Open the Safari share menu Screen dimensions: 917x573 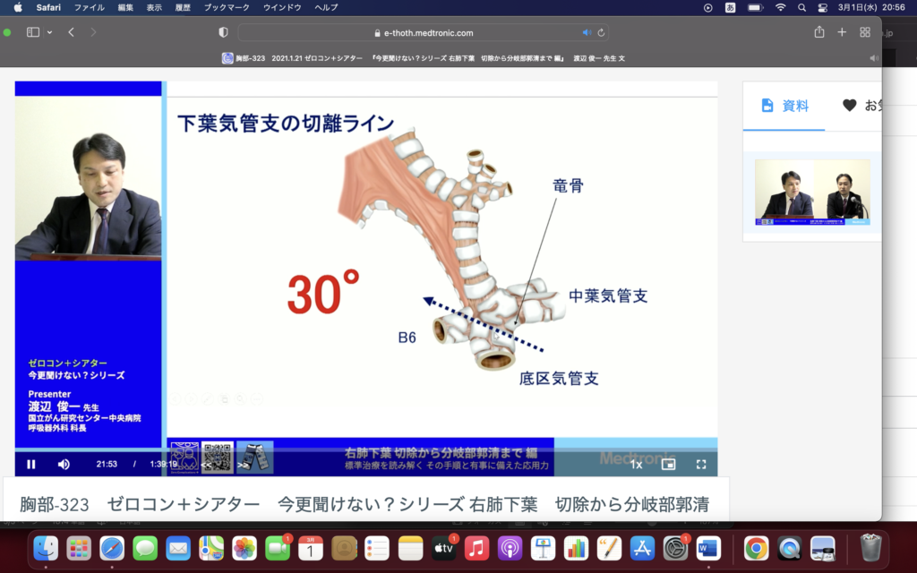[x=818, y=32]
